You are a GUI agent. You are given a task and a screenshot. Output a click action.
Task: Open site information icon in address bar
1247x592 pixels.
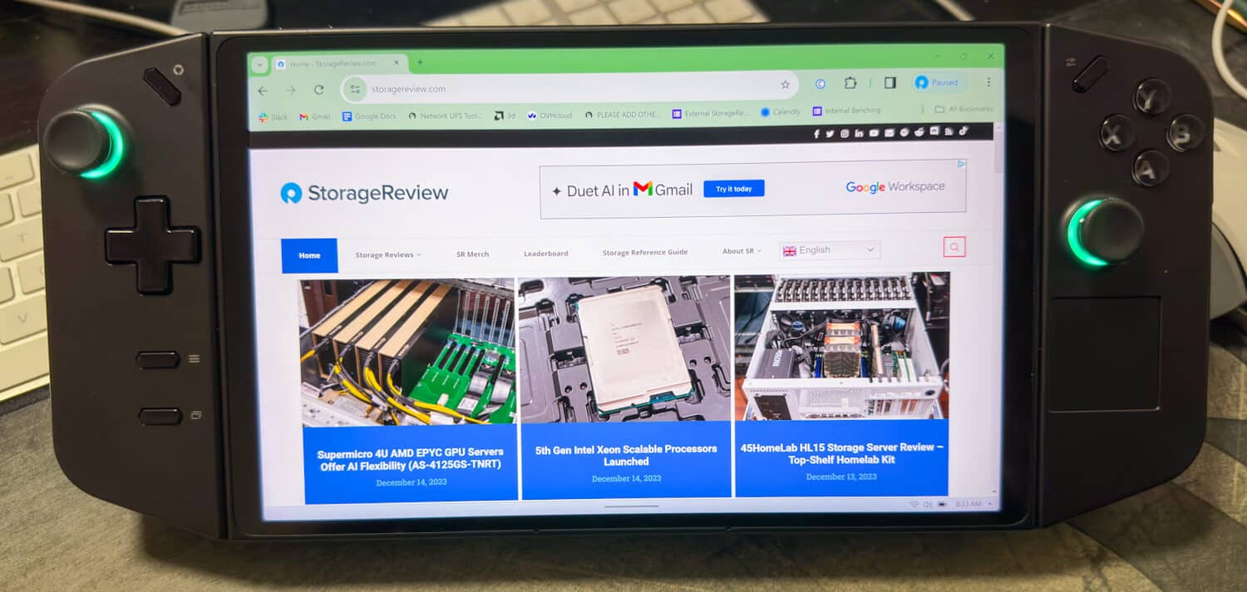(355, 89)
